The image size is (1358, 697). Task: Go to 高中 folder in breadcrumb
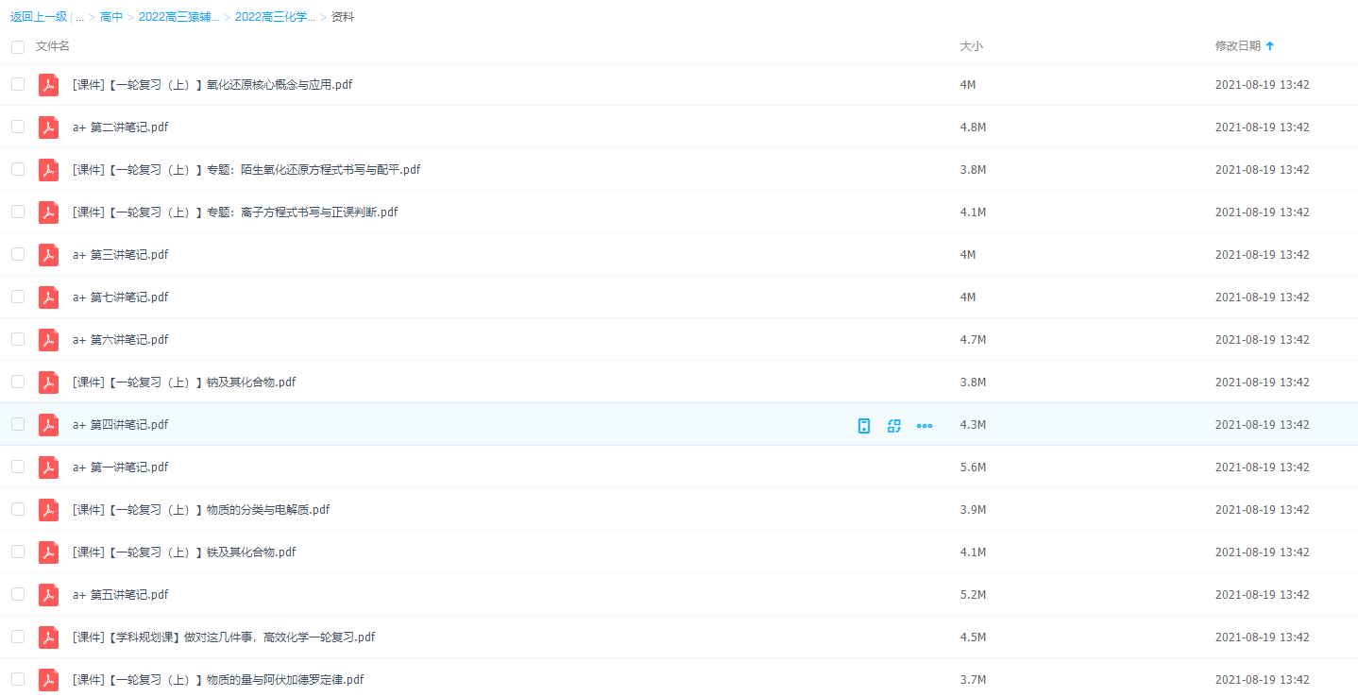click(111, 17)
